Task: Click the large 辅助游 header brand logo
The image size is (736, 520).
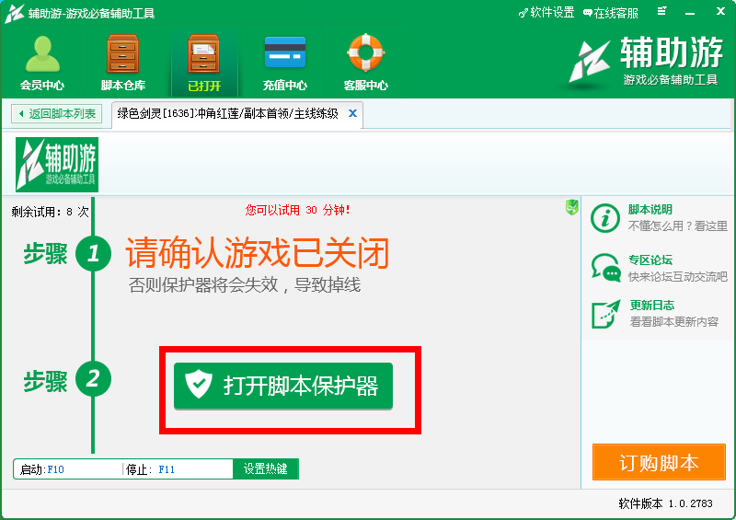Action: coord(646,61)
